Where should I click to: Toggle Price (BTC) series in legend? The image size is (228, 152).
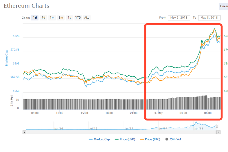150,139
